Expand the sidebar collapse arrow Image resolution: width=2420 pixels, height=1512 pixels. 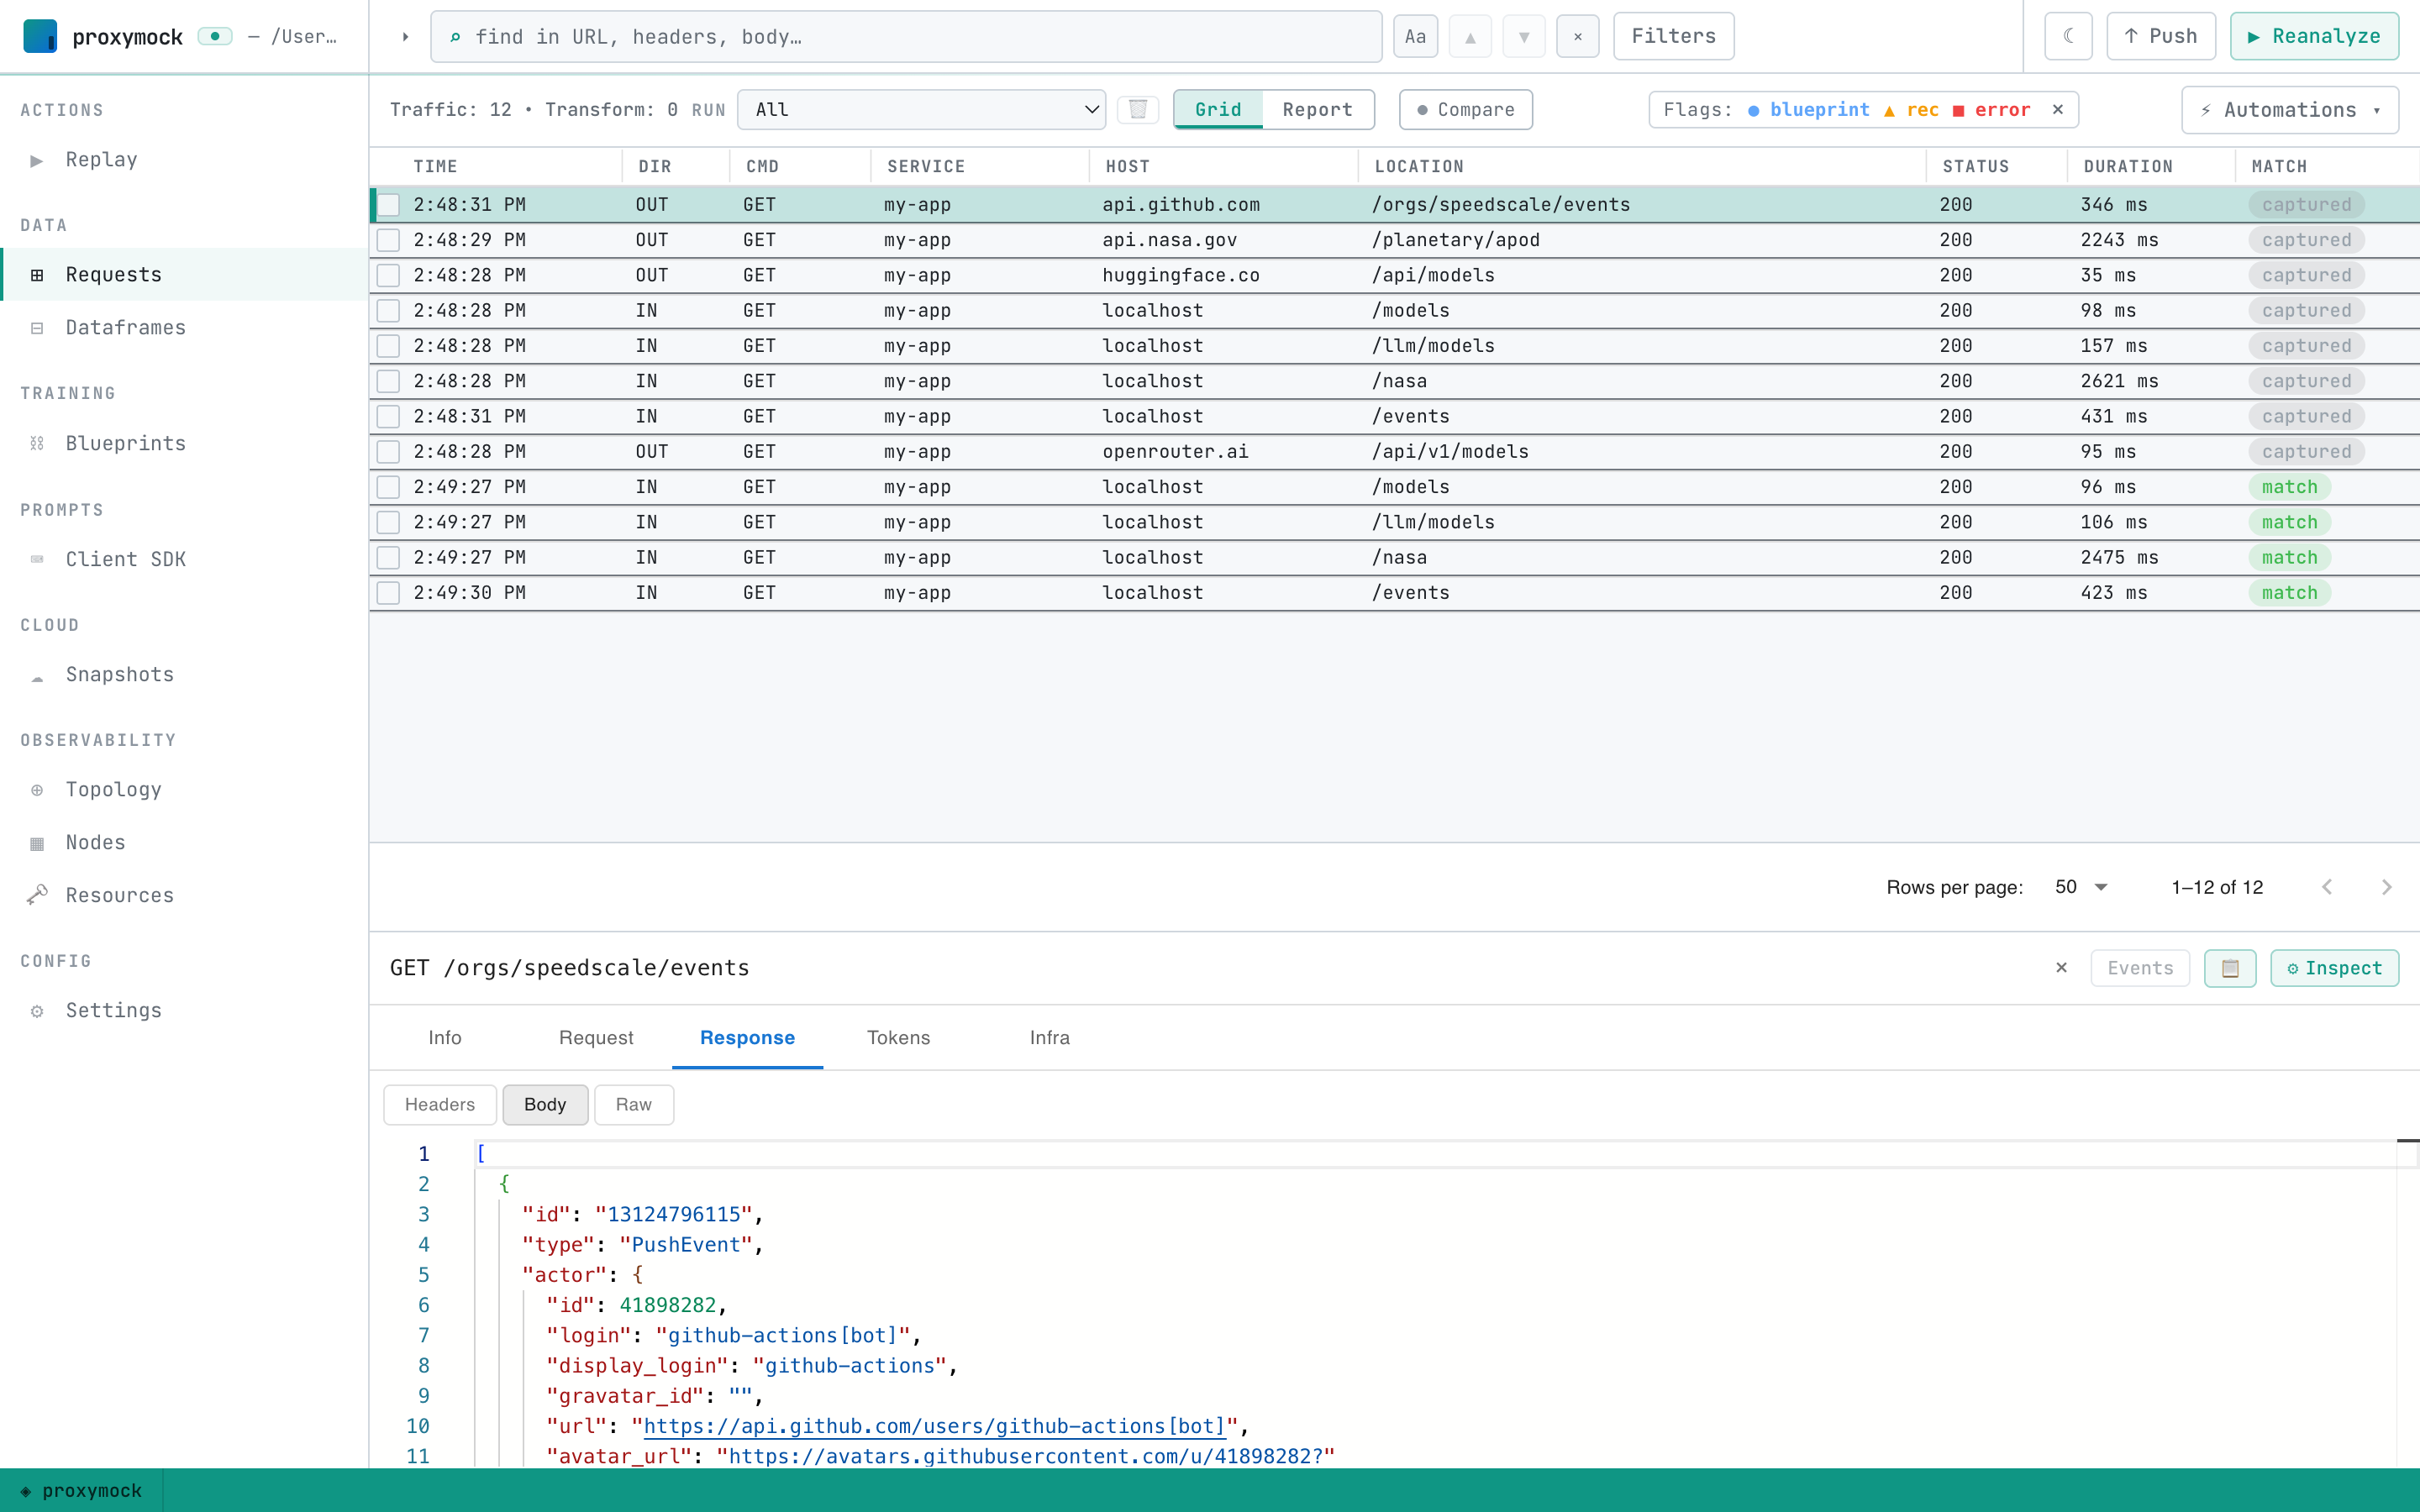(x=405, y=37)
